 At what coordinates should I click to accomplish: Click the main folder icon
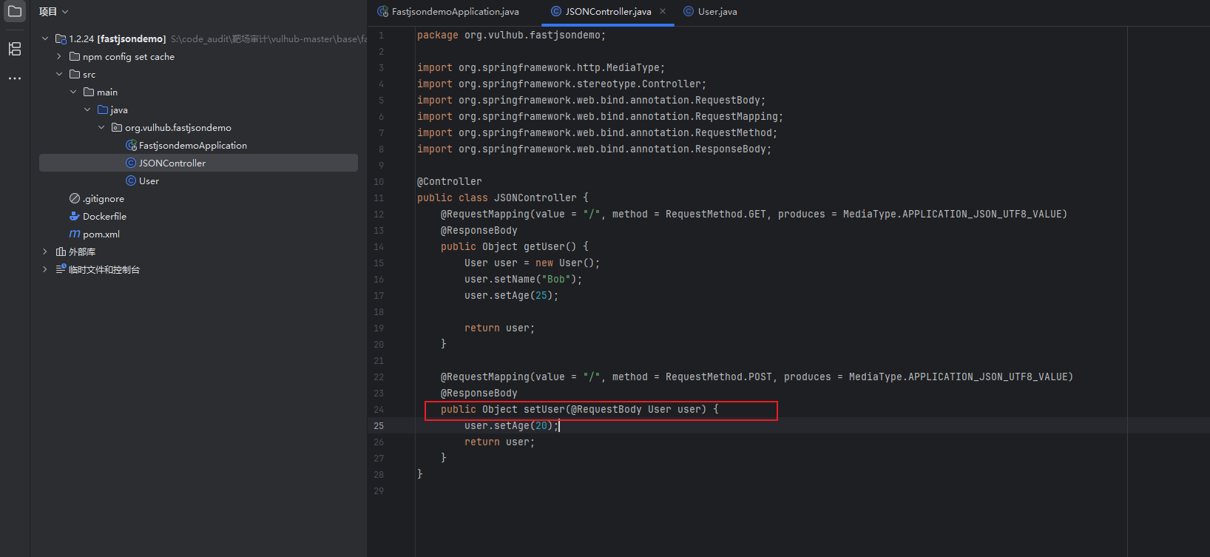click(89, 92)
